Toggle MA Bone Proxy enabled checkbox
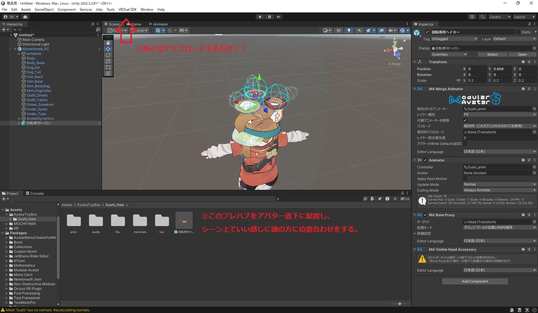Viewport: 538px width, 313px height. (x=425, y=215)
